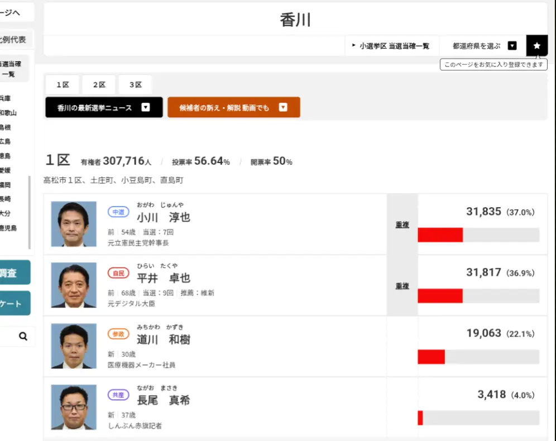
Task: Click the 自民 party badge for 平井卓也
Action: tap(118, 273)
